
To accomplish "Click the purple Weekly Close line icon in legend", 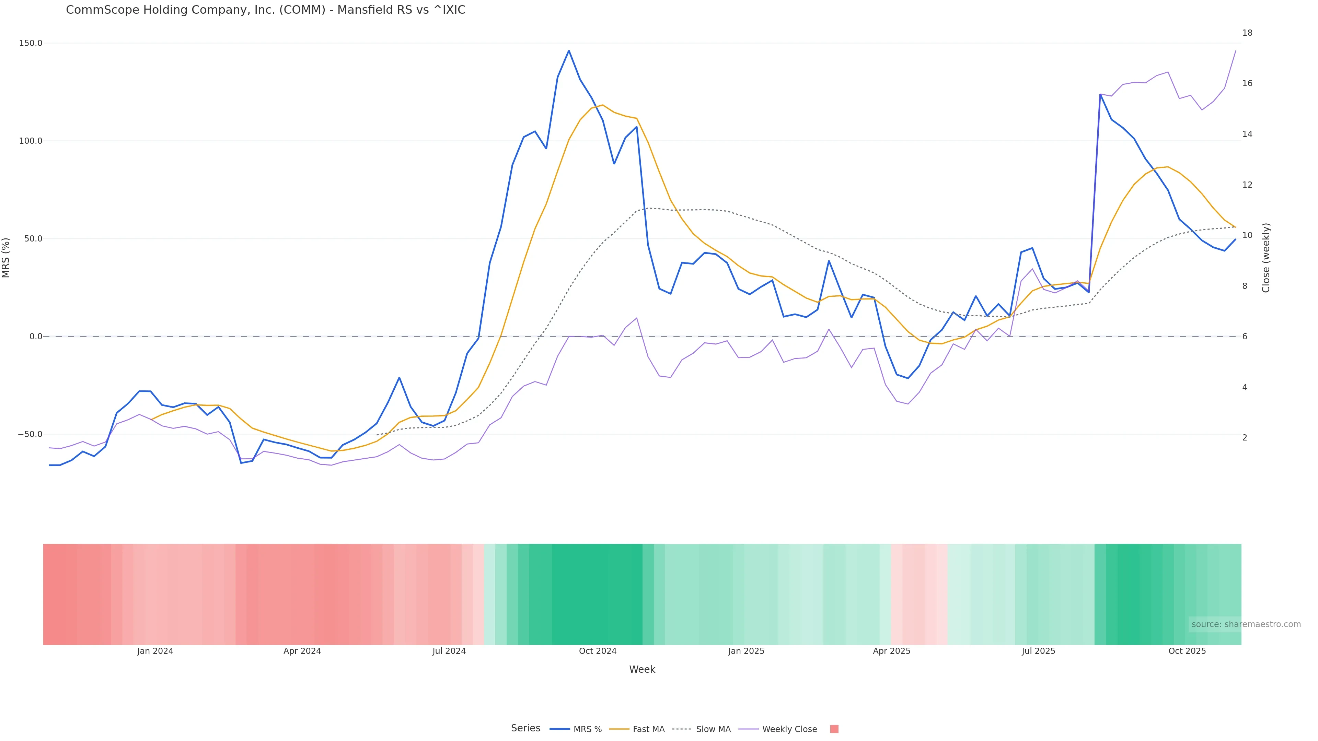I will coord(749,729).
